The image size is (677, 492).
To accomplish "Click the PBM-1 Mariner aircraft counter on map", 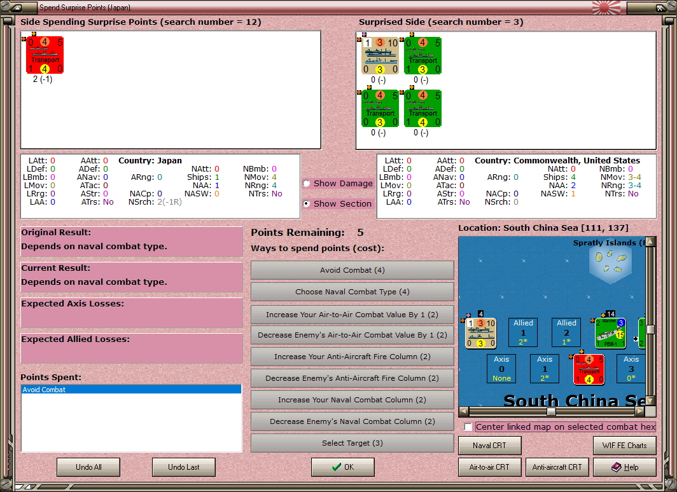I will point(611,333).
